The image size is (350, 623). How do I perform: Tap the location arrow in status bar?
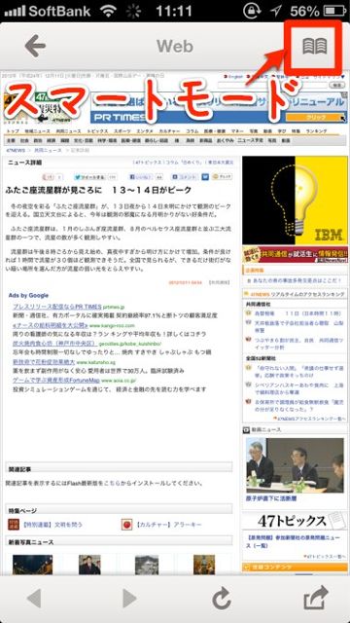click(275, 11)
